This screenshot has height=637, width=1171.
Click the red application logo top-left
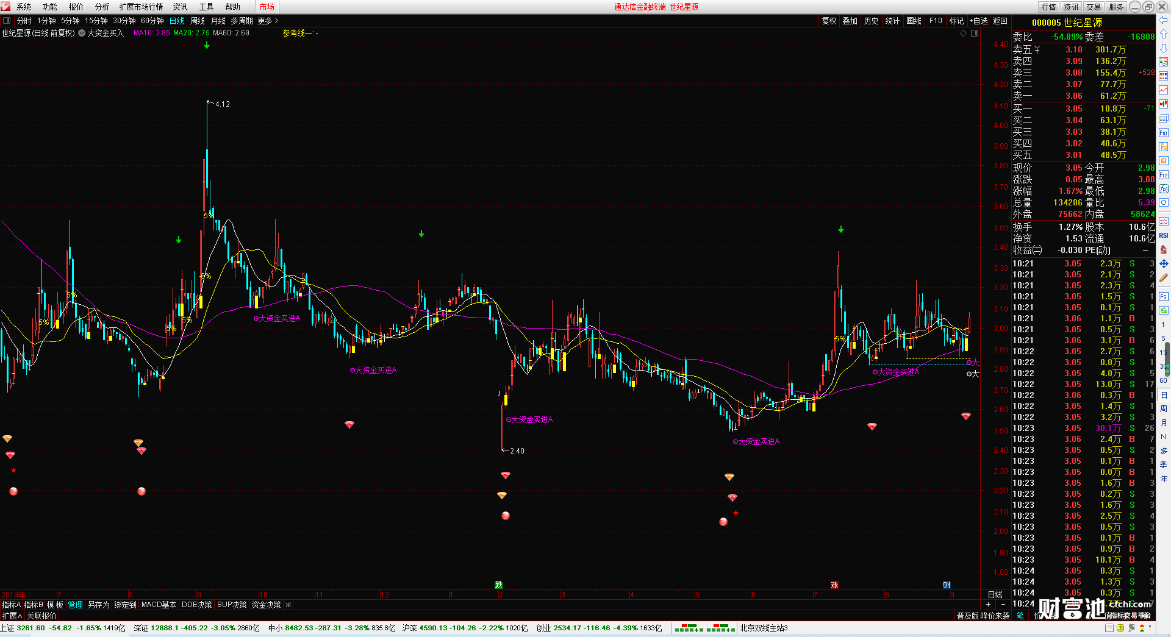[x=5, y=7]
